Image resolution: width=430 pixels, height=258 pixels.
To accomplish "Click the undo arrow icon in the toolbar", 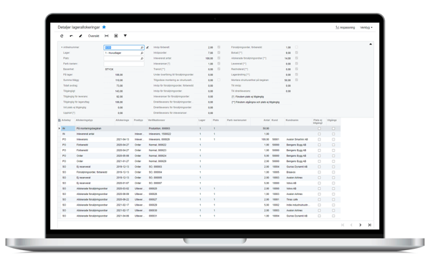I will [71, 36].
